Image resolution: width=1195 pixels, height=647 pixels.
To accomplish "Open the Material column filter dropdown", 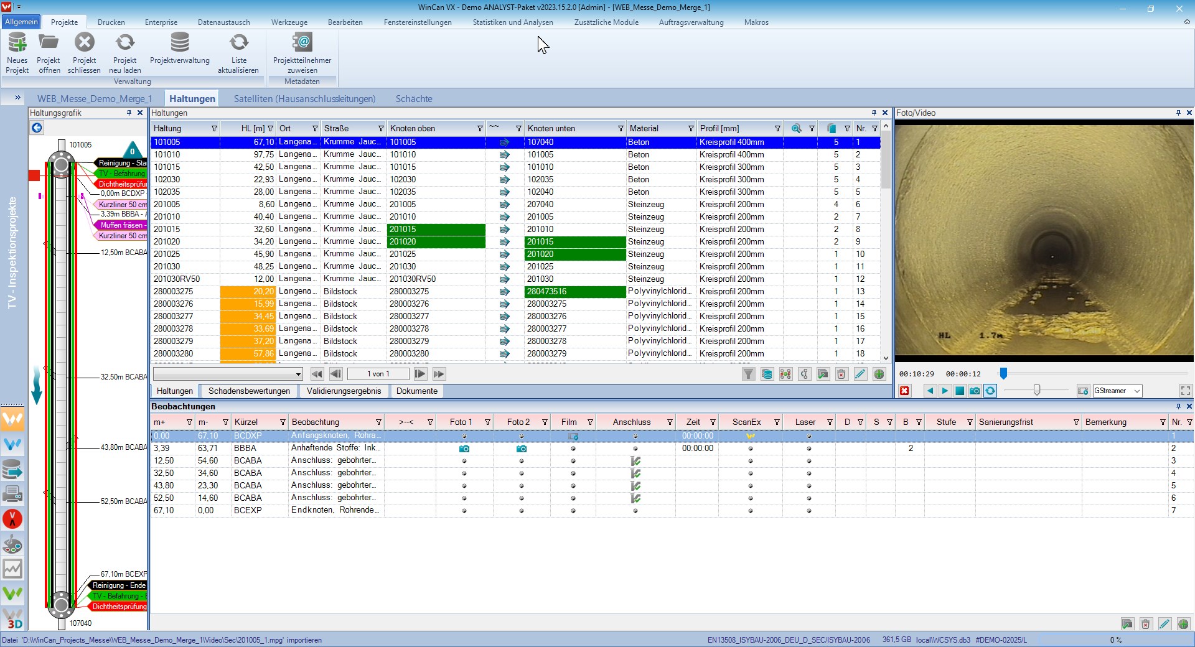I will pos(690,129).
